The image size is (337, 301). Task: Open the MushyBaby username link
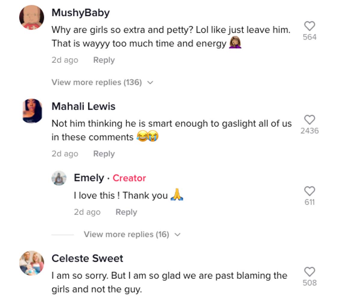click(81, 13)
